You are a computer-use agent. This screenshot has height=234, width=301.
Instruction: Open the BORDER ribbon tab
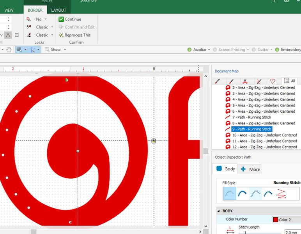pyautogui.click(x=35, y=10)
